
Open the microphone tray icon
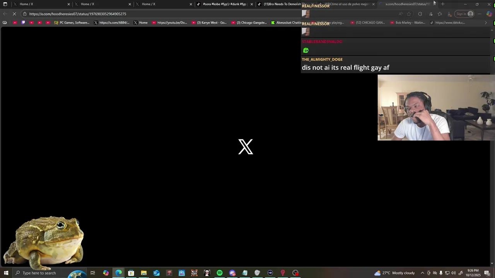441,273
